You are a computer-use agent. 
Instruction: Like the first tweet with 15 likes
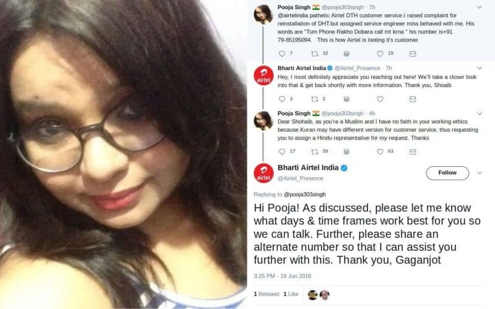click(x=380, y=54)
